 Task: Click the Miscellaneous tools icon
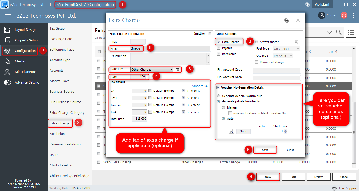[x=7, y=72]
